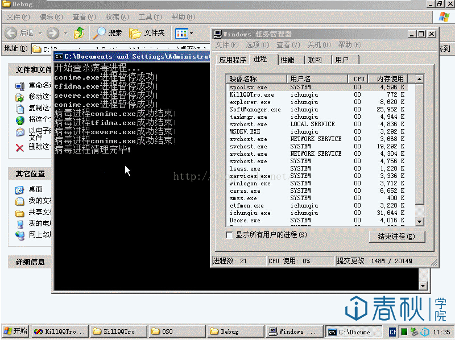
Task: Switch to Windows Task Manager taskbar button
Action: coord(294,331)
